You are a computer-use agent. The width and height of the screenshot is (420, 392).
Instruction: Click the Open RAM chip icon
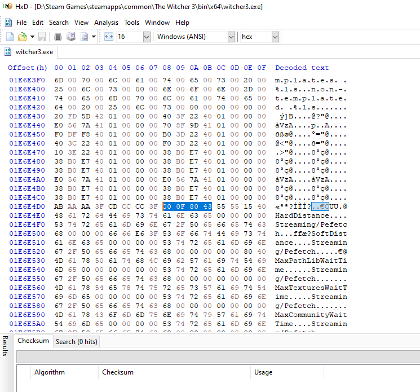pyautogui.click(x=58, y=37)
